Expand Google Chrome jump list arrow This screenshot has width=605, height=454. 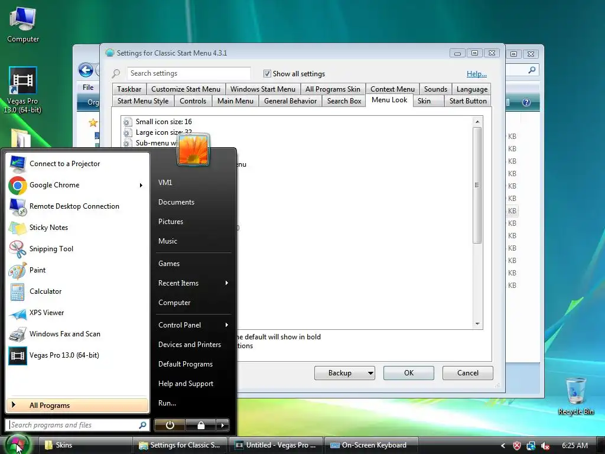141,185
